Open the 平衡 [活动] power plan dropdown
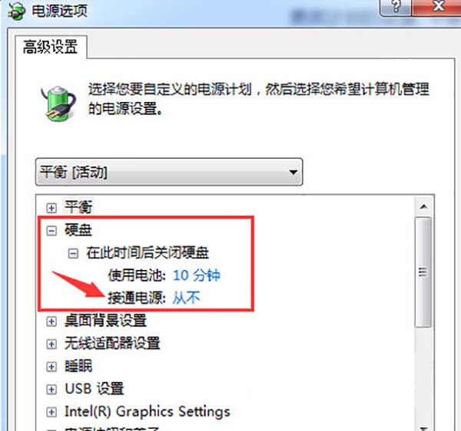 point(169,172)
